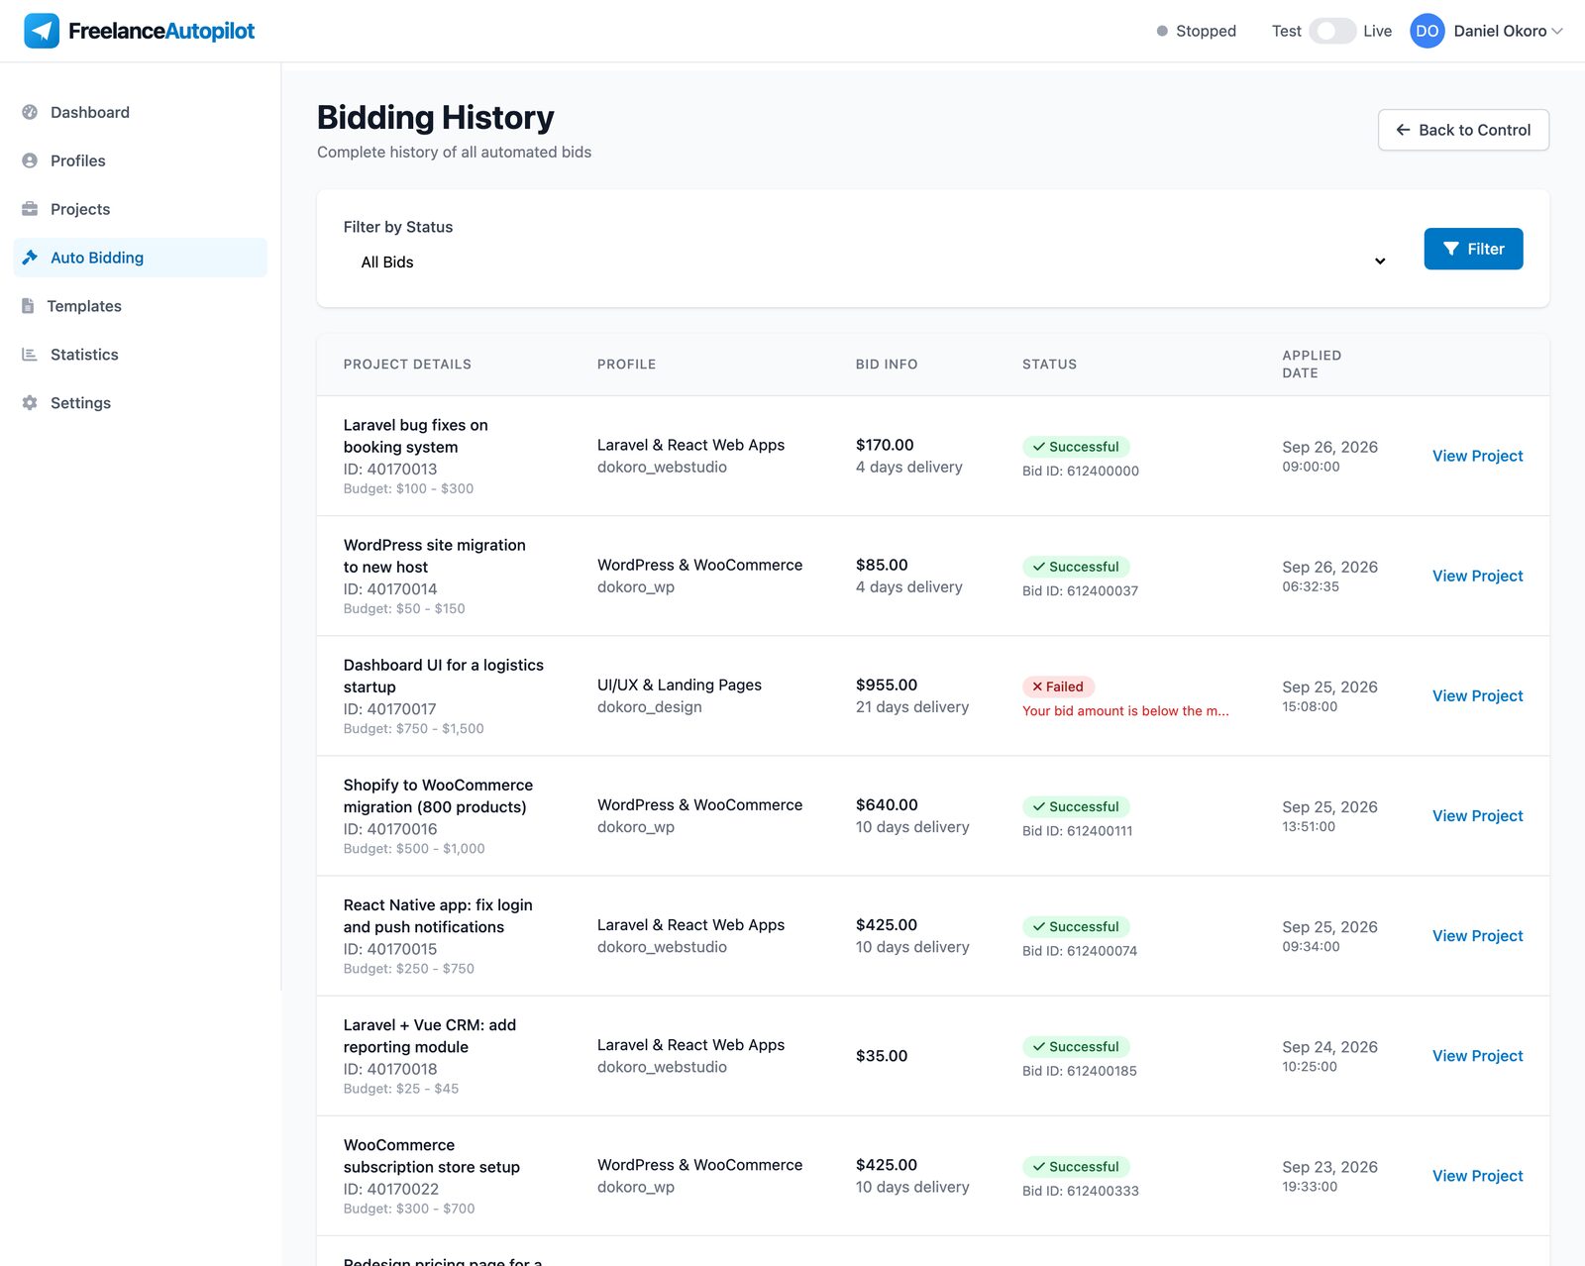View Project for Laravel bug fixes row
1585x1266 pixels.
click(1477, 456)
